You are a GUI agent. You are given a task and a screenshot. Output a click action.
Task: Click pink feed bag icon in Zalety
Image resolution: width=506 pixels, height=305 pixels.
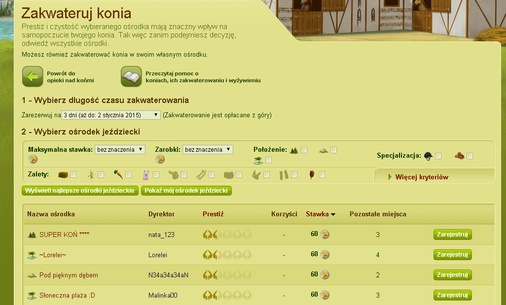pos(146,175)
